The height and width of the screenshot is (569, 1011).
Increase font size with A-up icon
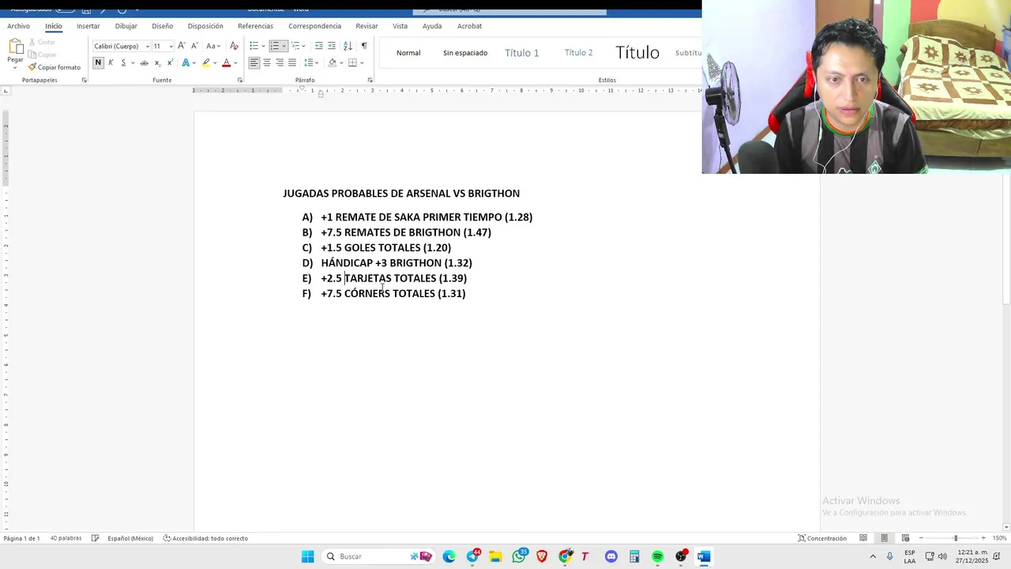pos(182,46)
